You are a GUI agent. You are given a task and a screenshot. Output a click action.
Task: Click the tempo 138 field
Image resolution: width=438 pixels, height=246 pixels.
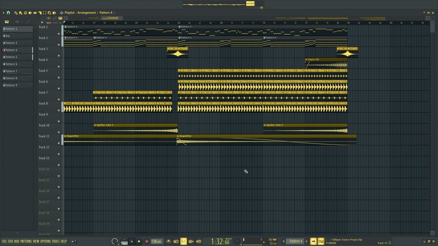(156, 242)
